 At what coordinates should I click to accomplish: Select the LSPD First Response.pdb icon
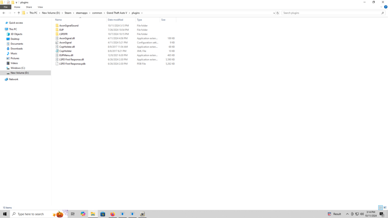tap(57, 64)
